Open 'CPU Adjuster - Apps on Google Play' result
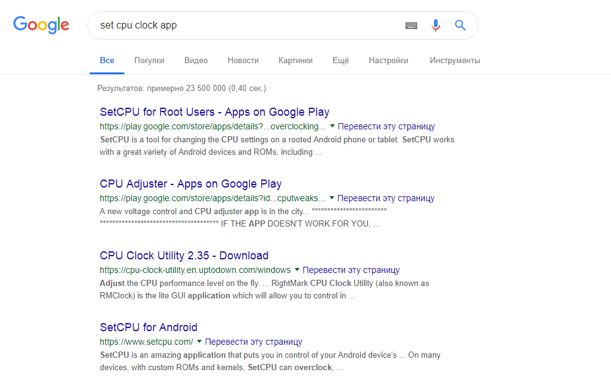The image size is (611, 385). tap(191, 184)
